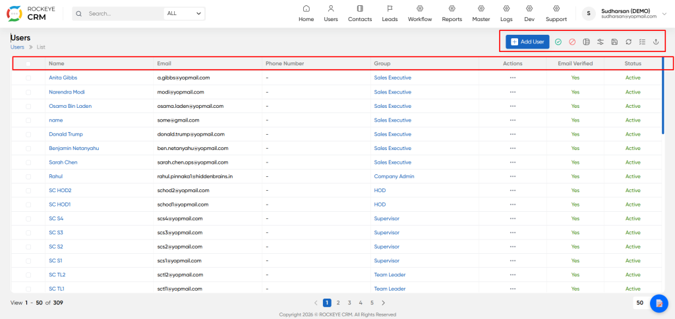Screen dimensions: 675x319
Task: Go to previous page arrow
Action: click(x=316, y=303)
